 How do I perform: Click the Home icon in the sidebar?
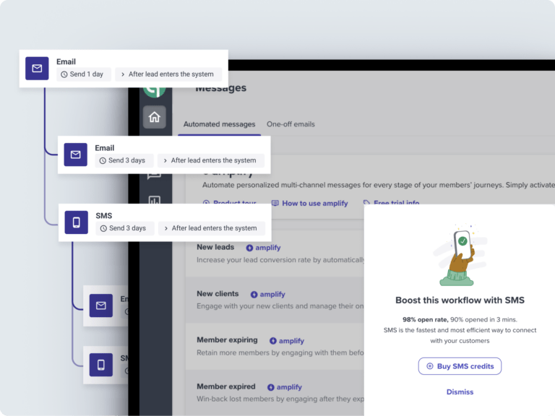pos(154,117)
